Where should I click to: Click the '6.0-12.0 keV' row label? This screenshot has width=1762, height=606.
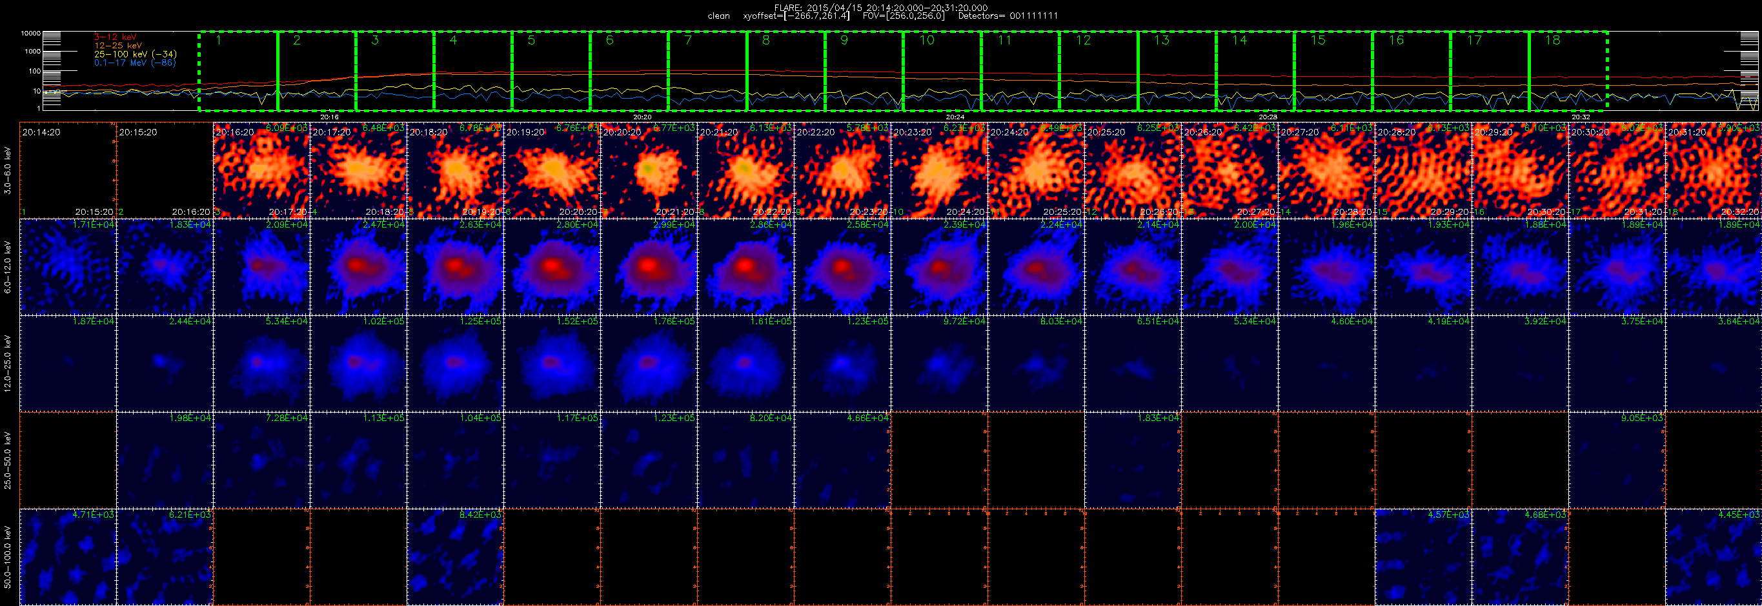click(8, 267)
